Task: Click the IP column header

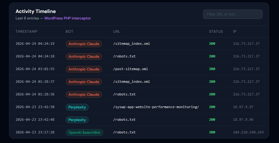Action: pyautogui.click(x=235, y=32)
